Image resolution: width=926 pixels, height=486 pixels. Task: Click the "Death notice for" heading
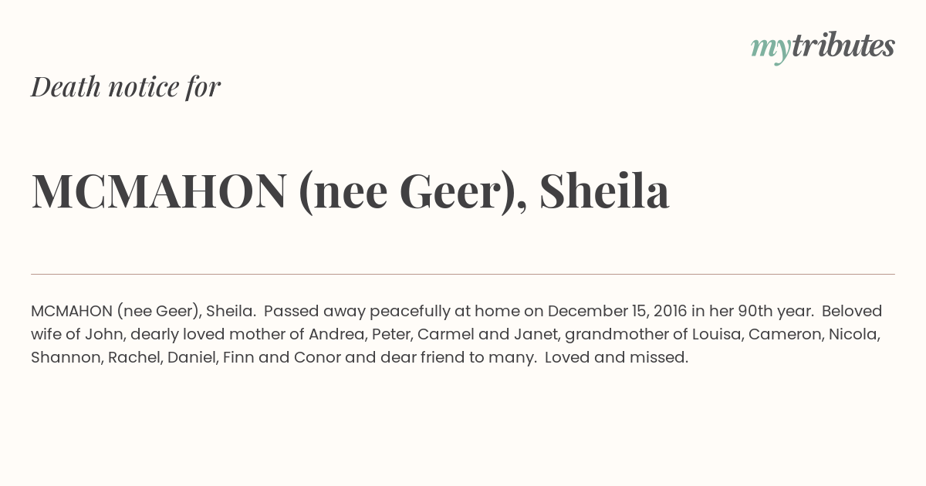[x=126, y=87]
